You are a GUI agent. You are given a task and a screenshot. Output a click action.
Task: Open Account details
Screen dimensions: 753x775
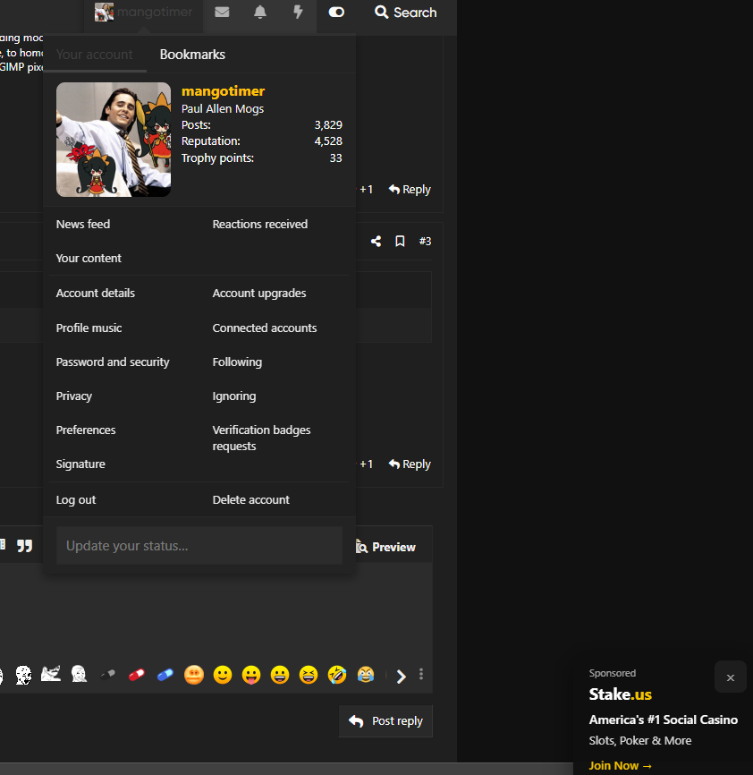96,294
